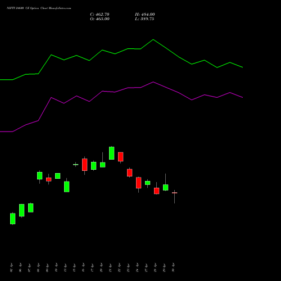Image resolution: width=281 pixels, height=281 pixels.
Task: Select the 28 Apr date label
Action: point(155,268)
